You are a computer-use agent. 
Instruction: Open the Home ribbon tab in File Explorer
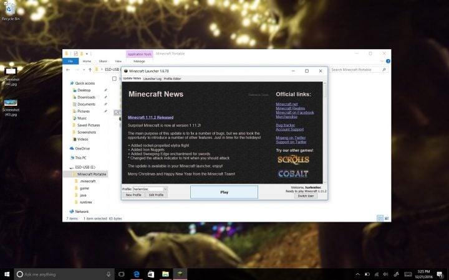click(87, 61)
